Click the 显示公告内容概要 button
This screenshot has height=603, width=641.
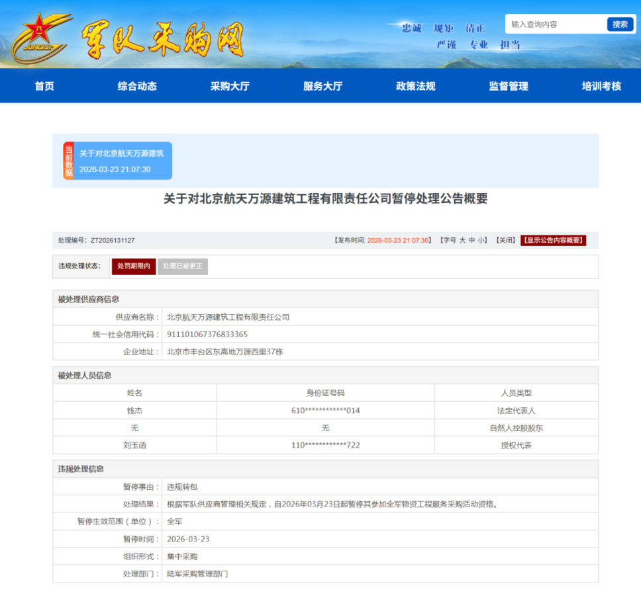click(x=553, y=241)
